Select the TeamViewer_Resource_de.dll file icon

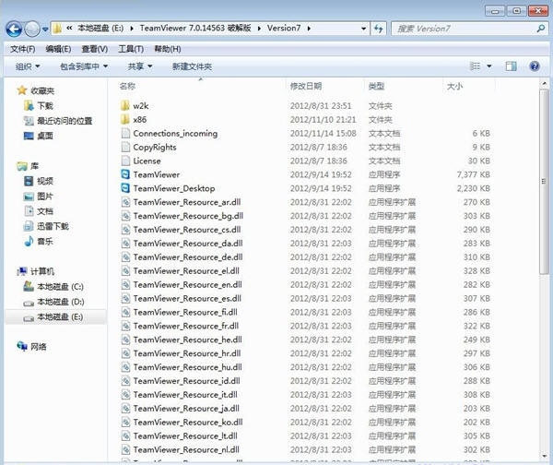[125, 257]
